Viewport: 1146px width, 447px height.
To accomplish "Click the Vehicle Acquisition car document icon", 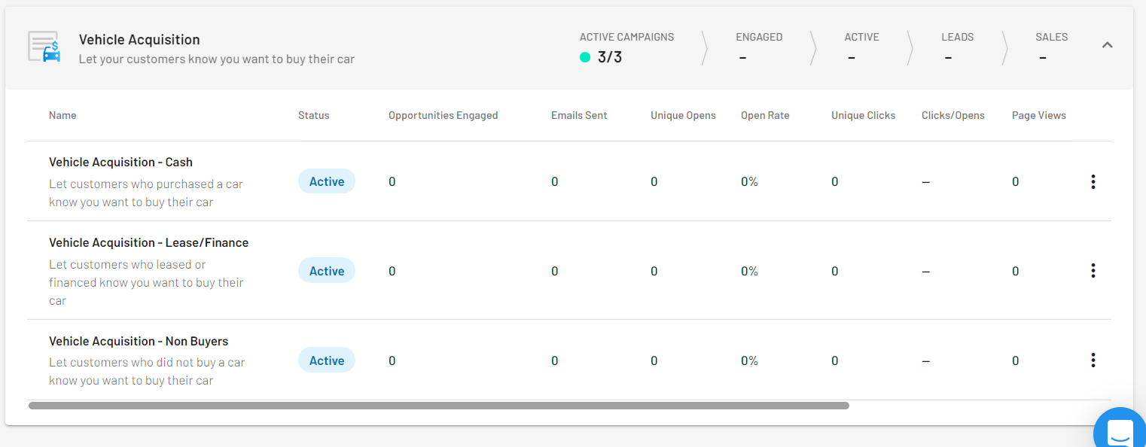I will click(x=44, y=47).
